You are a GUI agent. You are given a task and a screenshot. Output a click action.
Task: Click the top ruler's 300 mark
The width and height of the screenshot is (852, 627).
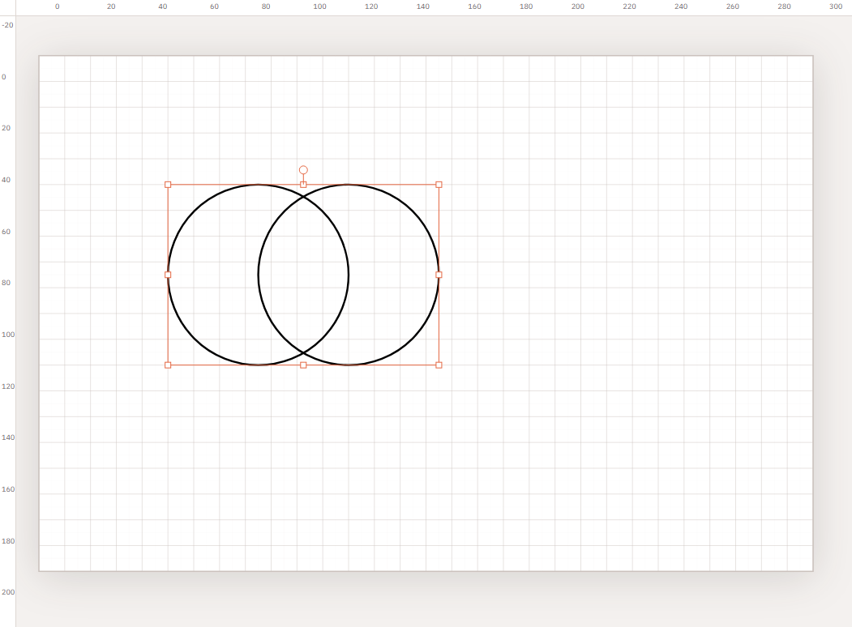836,6
